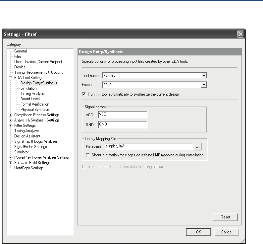Confirm settings with the OK button
Viewport: 263px width, 244px height.
[x=198, y=232]
